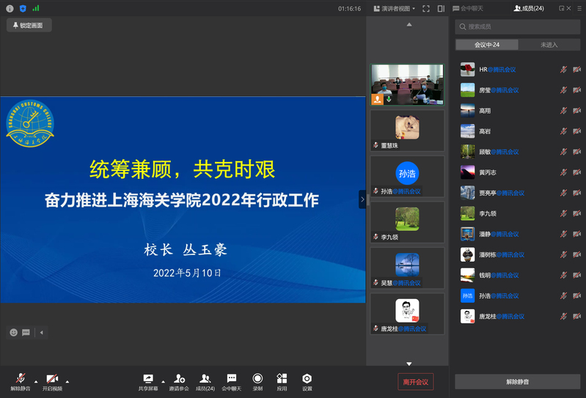Lock the screen with 锁定画面 button
Viewport: 586px width, 398px height.
29,26
